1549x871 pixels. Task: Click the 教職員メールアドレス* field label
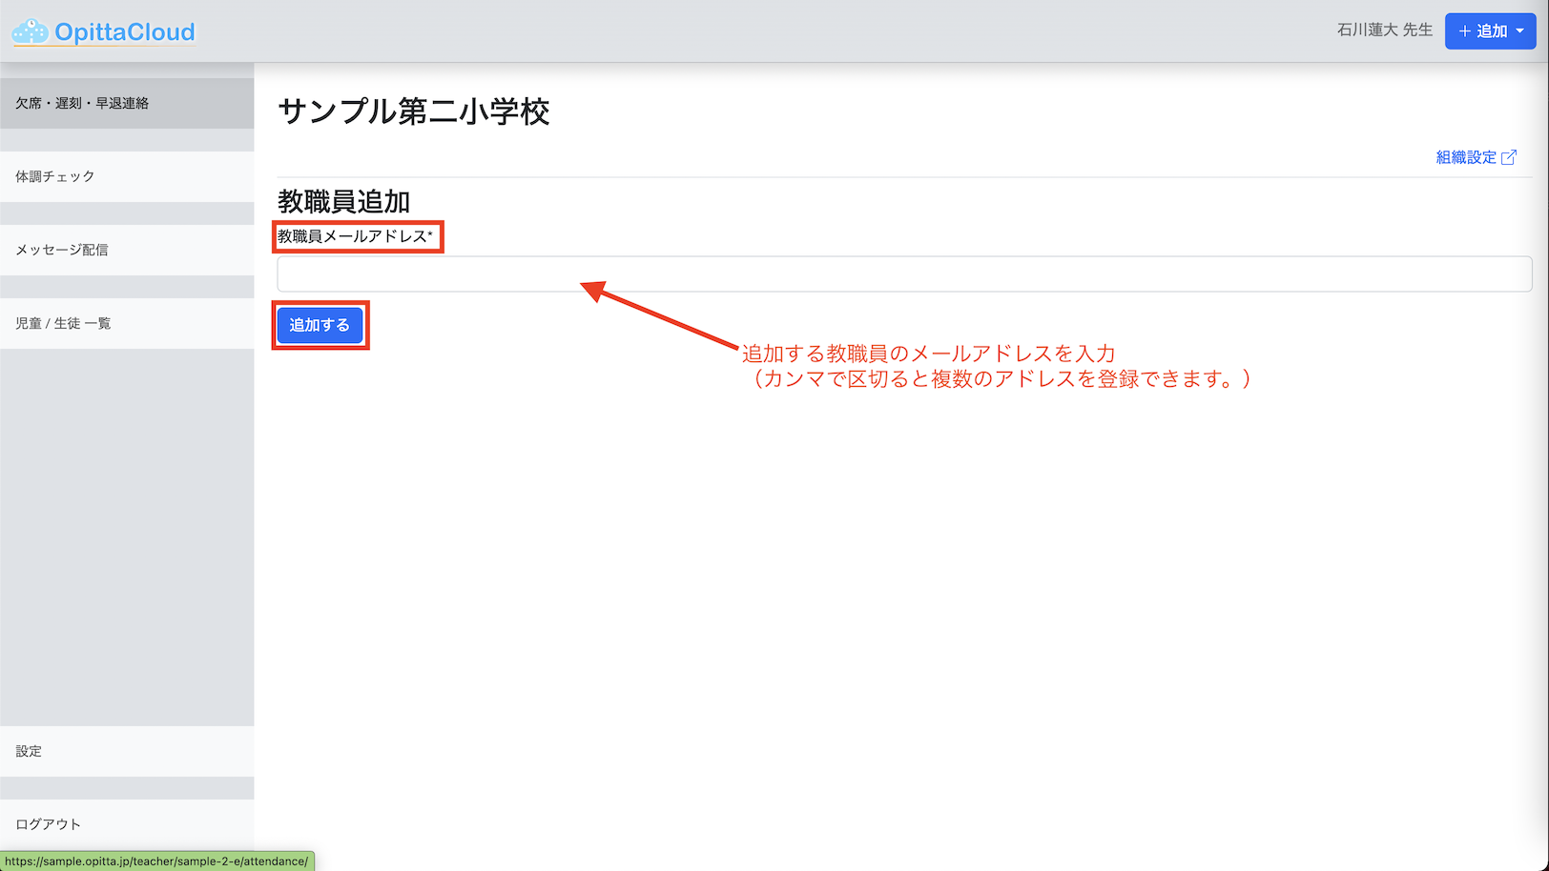356,236
